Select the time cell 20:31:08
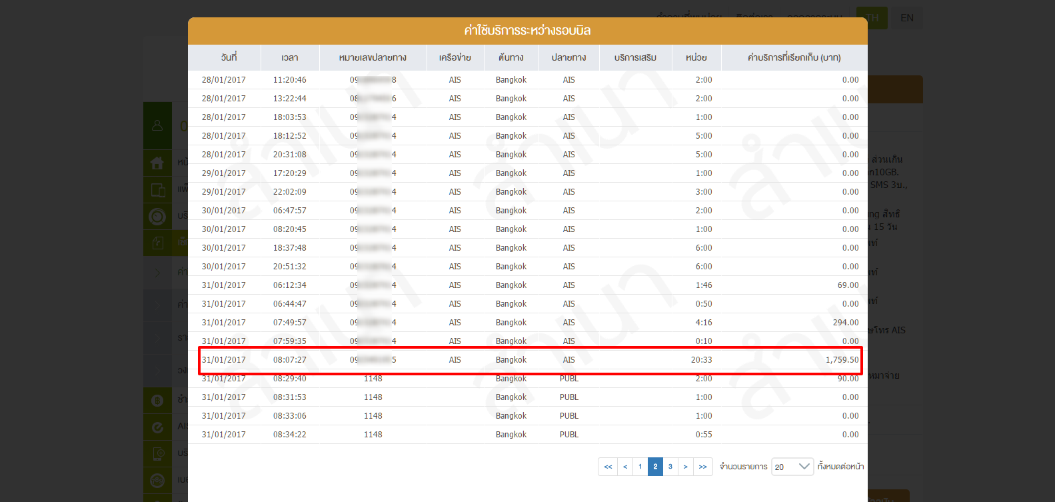The height and width of the screenshot is (502, 1055). pos(290,155)
